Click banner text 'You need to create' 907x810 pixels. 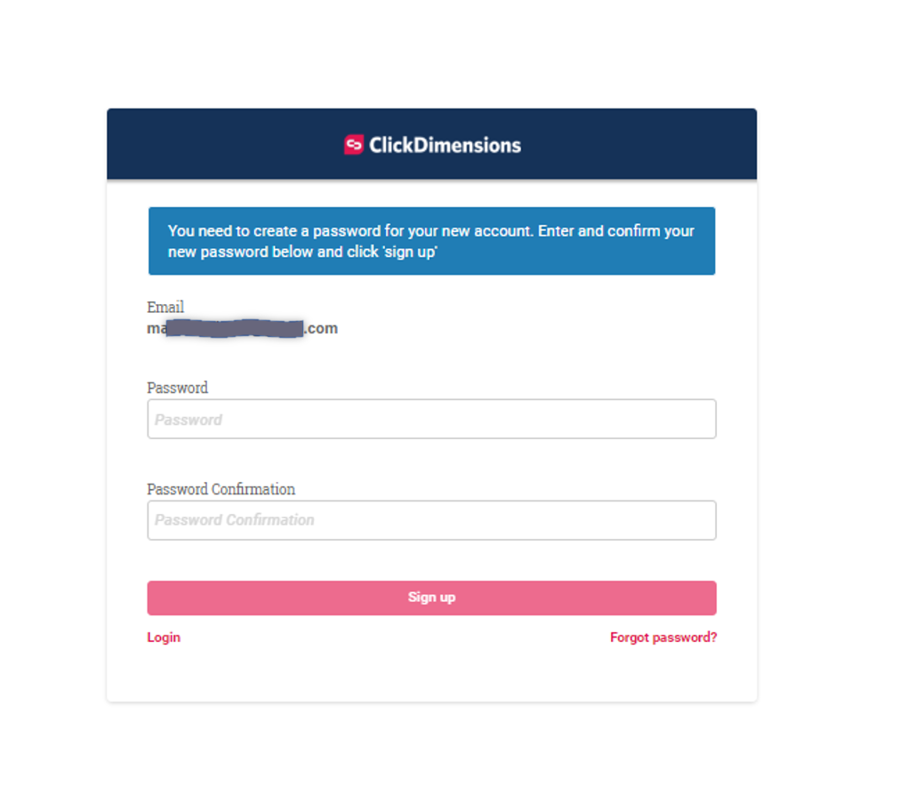pos(232,231)
